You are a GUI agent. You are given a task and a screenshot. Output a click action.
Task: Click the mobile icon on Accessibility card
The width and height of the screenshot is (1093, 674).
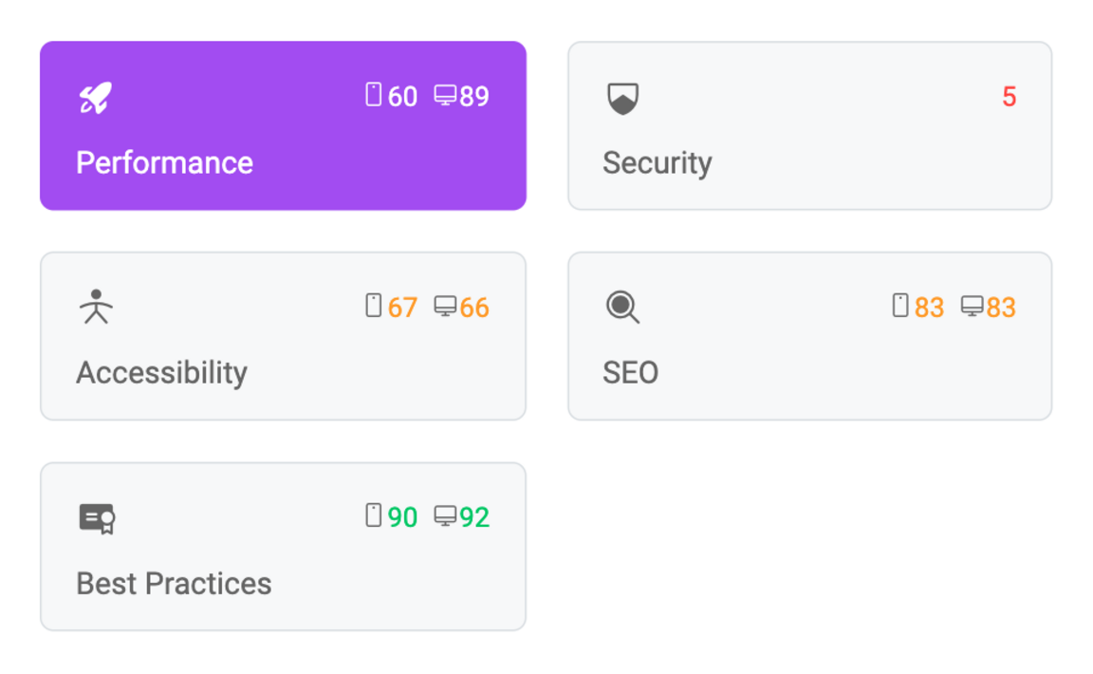[x=374, y=305]
